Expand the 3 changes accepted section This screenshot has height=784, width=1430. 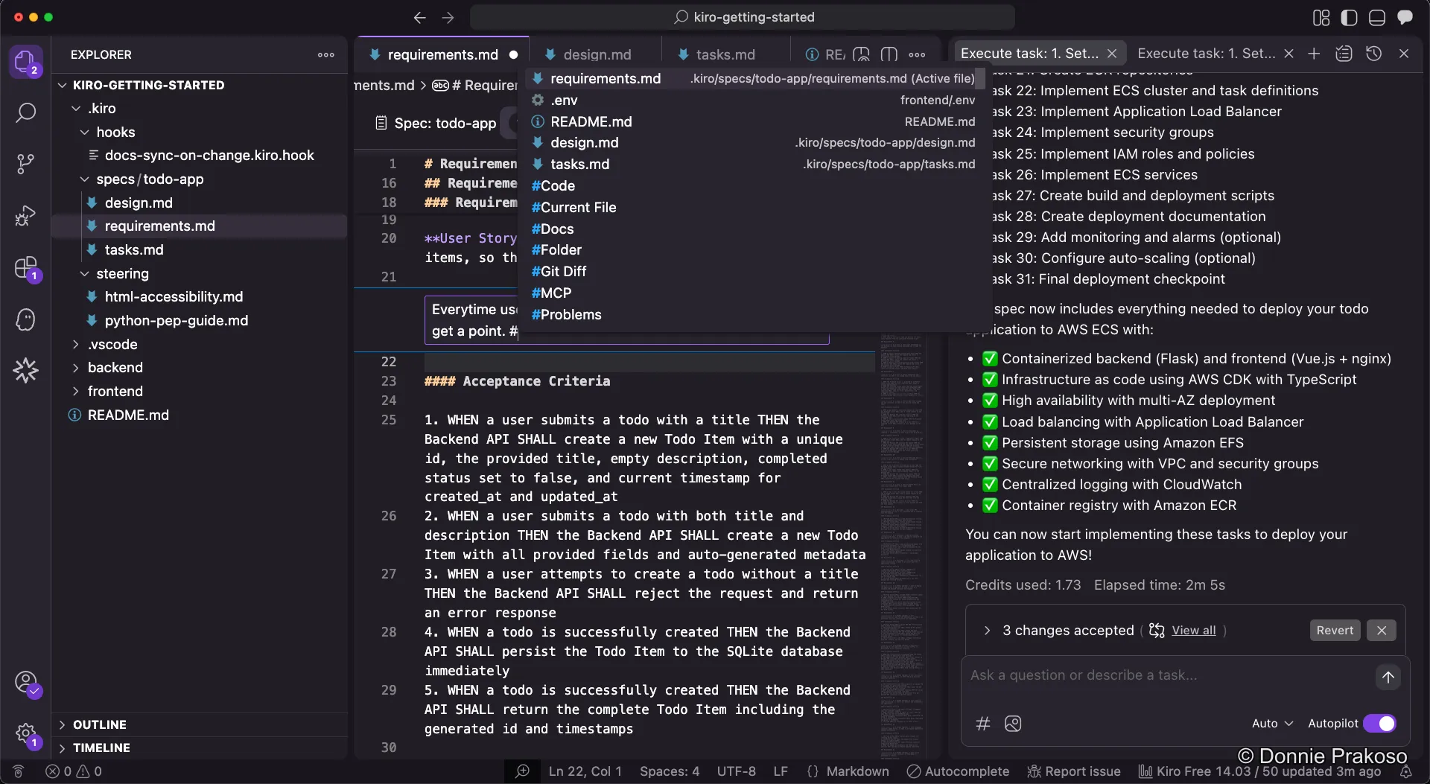(987, 631)
